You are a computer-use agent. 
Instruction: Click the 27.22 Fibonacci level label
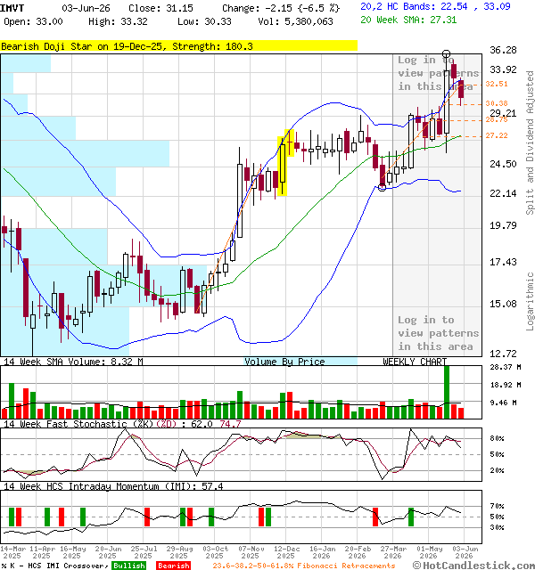(x=497, y=135)
